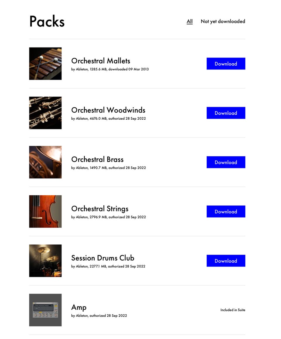This screenshot has height=339, width=281.
Task: Open the Orchestral Mallets title link
Action: [x=101, y=61]
